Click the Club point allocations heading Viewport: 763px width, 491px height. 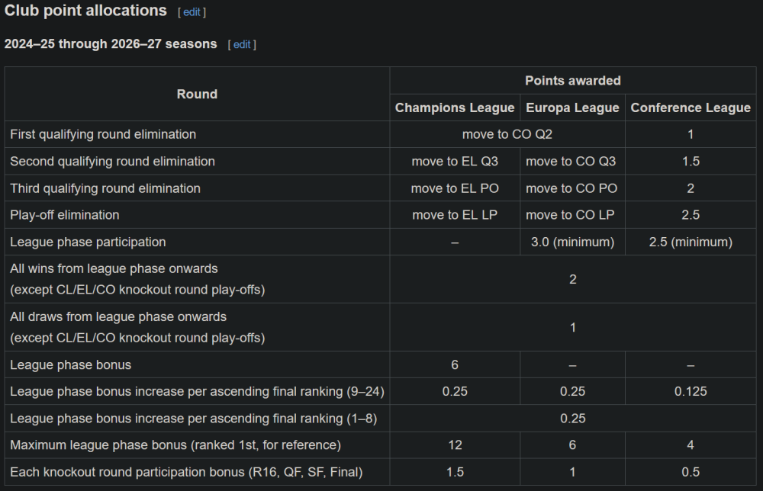(85, 11)
